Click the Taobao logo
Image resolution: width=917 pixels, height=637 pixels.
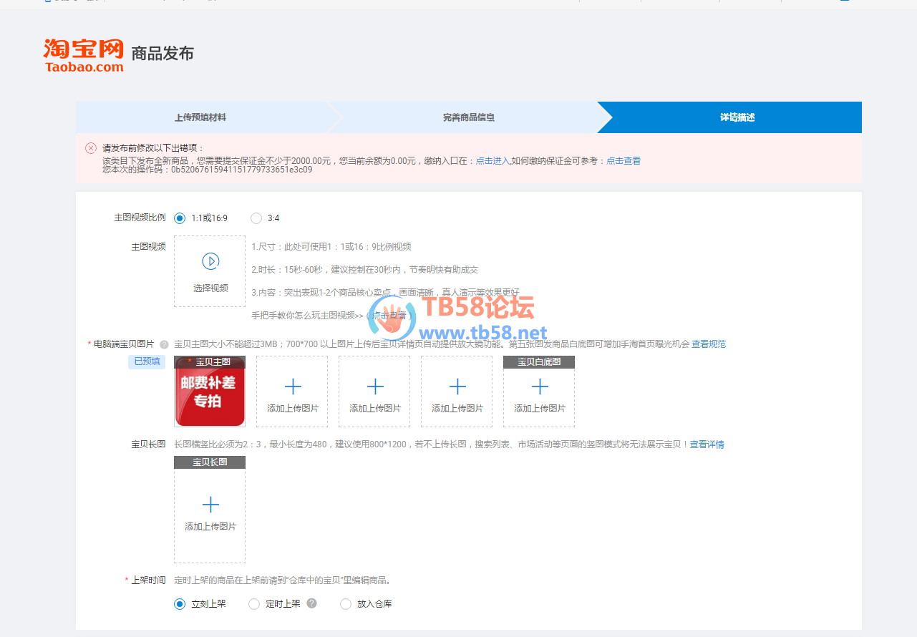[x=84, y=55]
